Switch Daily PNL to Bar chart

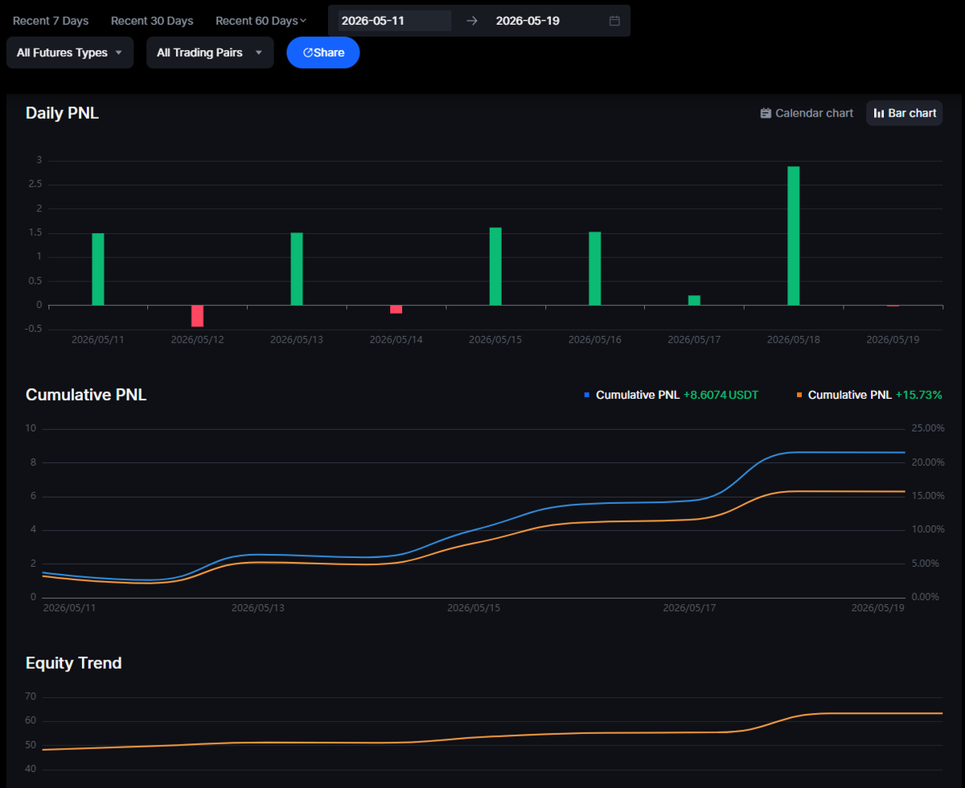click(905, 113)
